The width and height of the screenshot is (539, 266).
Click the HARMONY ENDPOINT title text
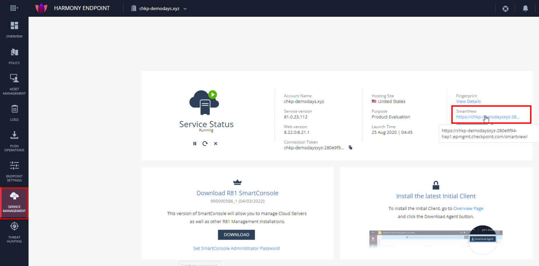(82, 8)
